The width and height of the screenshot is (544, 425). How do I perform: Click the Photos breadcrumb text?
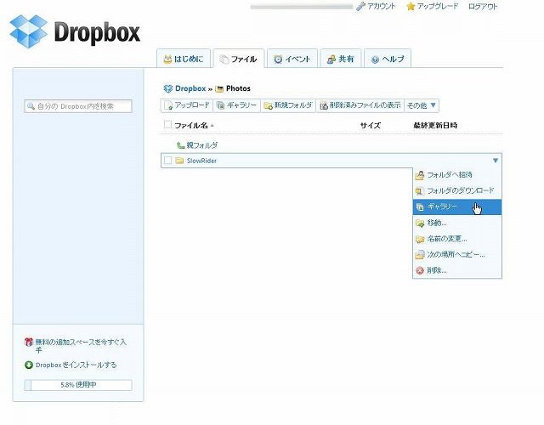(238, 88)
